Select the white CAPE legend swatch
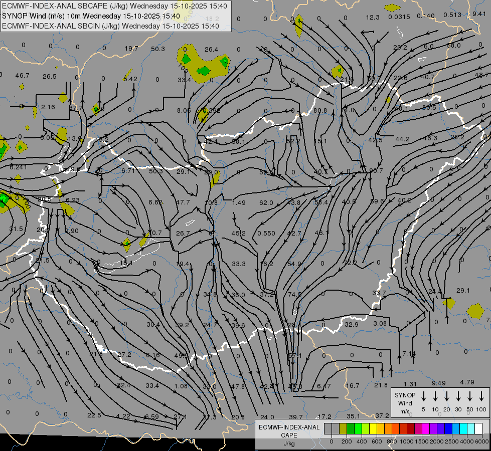The width and height of the screenshot is (491, 451). click(x=478, y=429)
